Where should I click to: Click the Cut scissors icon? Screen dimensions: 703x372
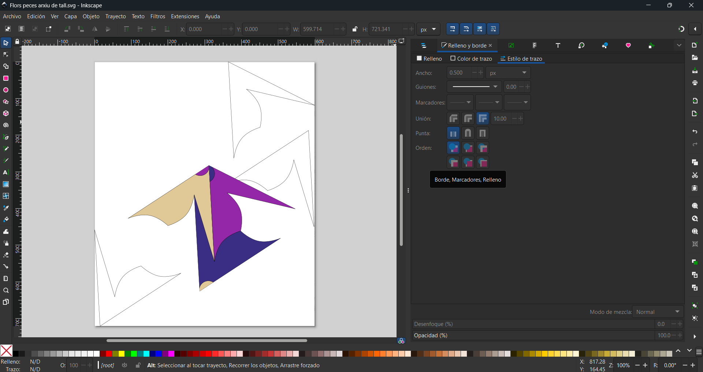(x=695, y=175)
